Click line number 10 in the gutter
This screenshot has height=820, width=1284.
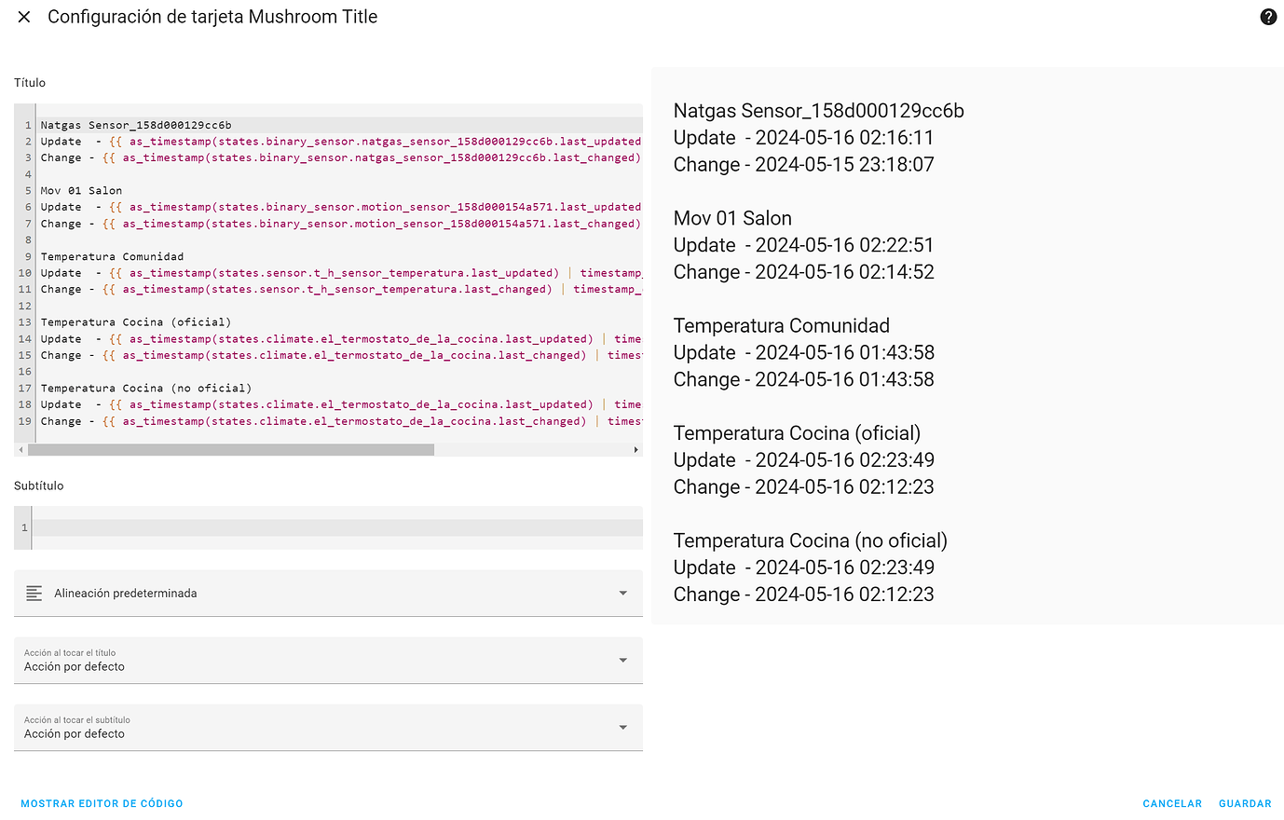pos(23,272)
